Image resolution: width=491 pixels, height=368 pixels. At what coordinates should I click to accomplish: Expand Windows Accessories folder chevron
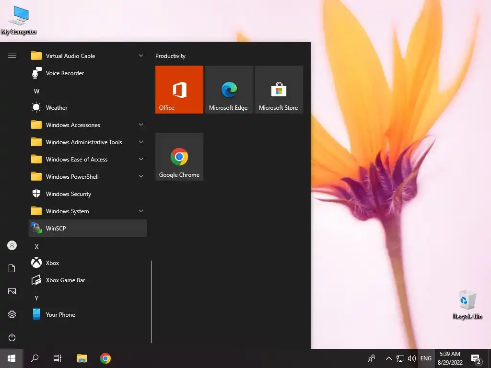coord(141,125)
